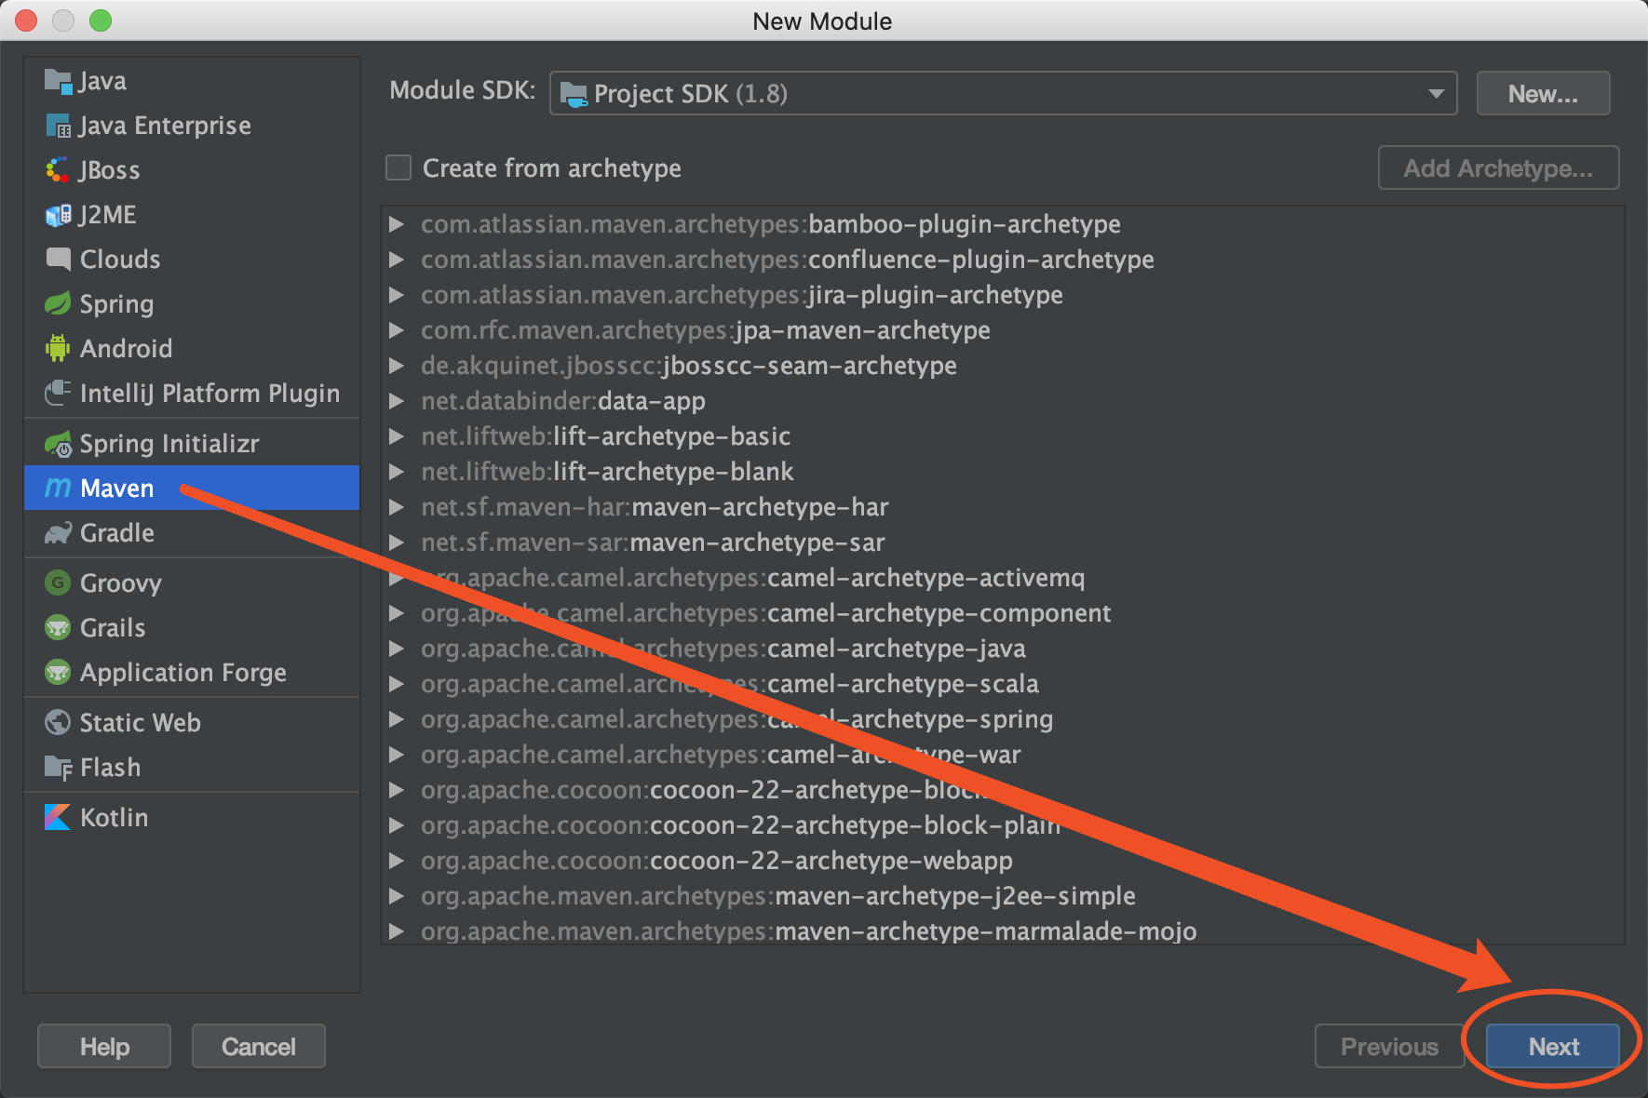The height and width of the screenshot is (1098, 1648).
Task: Click the Android robot icon
Action: point(58,349)
